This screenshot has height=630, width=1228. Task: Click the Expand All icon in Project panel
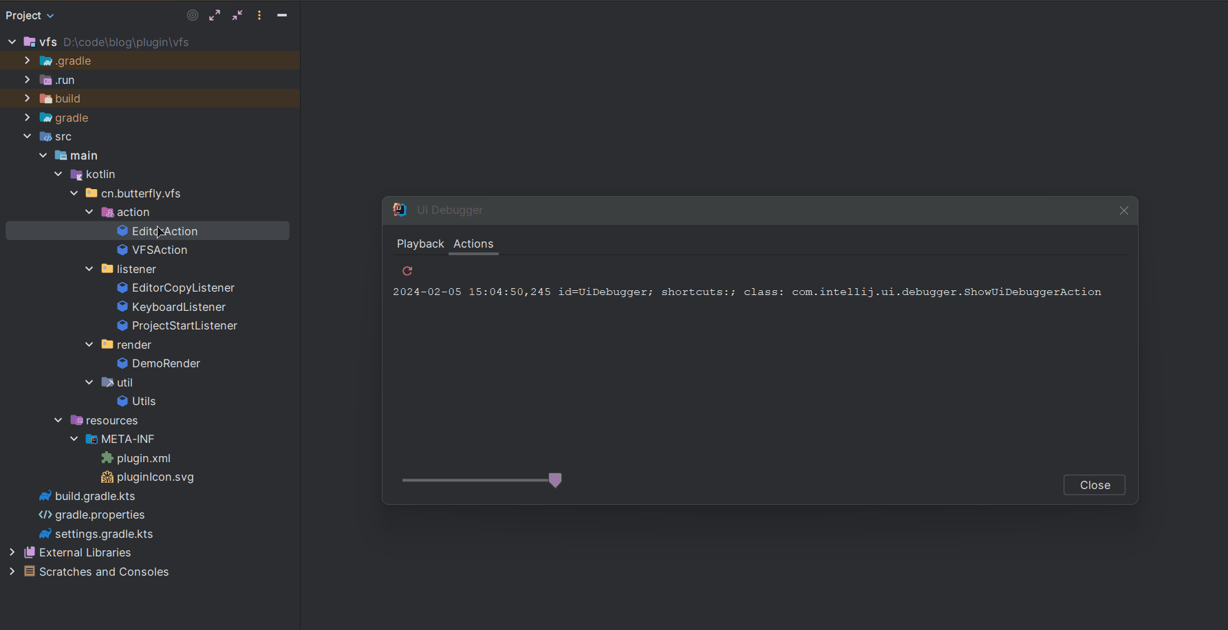215,15
